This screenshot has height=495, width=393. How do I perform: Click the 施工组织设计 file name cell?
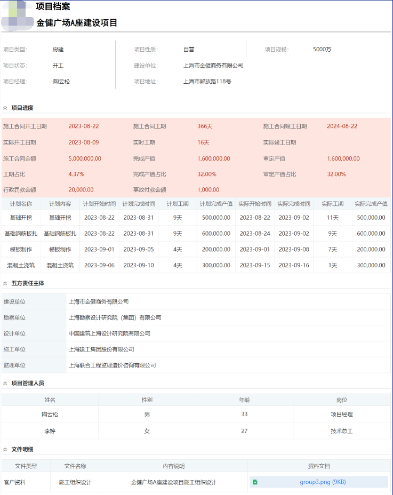[75, 482]
